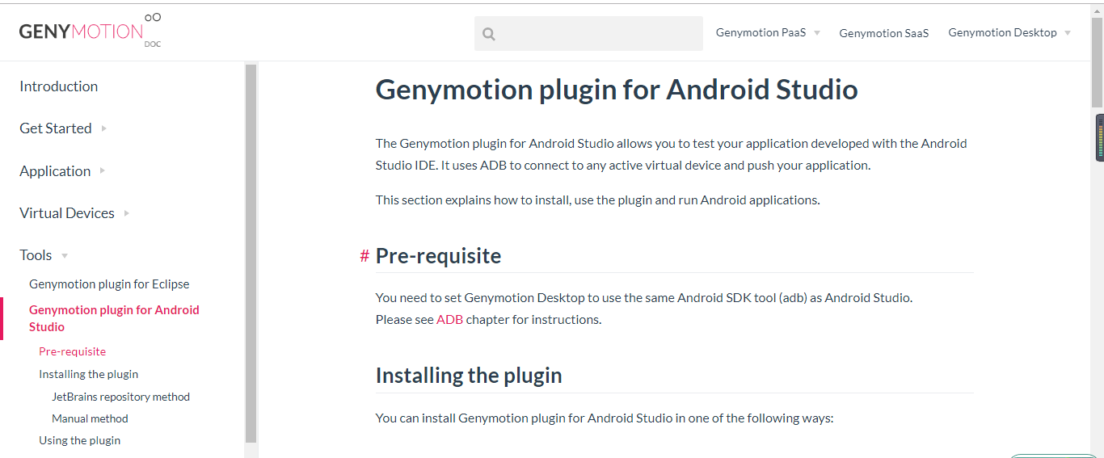This screenshot has width=1104, height=458.
Task: Expand the Virtual Devices section arrow
Action: click(127, 213)
